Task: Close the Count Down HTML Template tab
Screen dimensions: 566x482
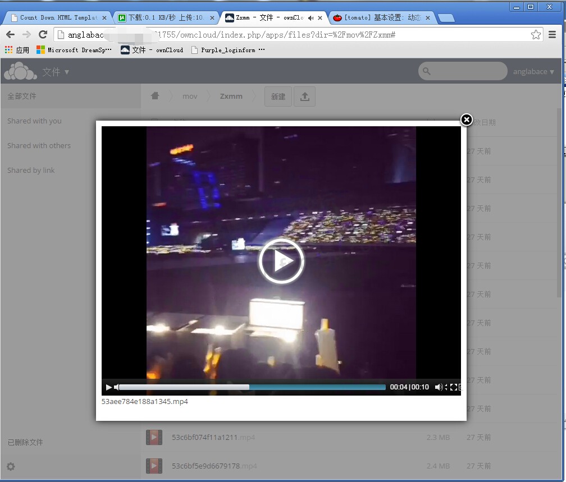Action: (x=104, y=18)
